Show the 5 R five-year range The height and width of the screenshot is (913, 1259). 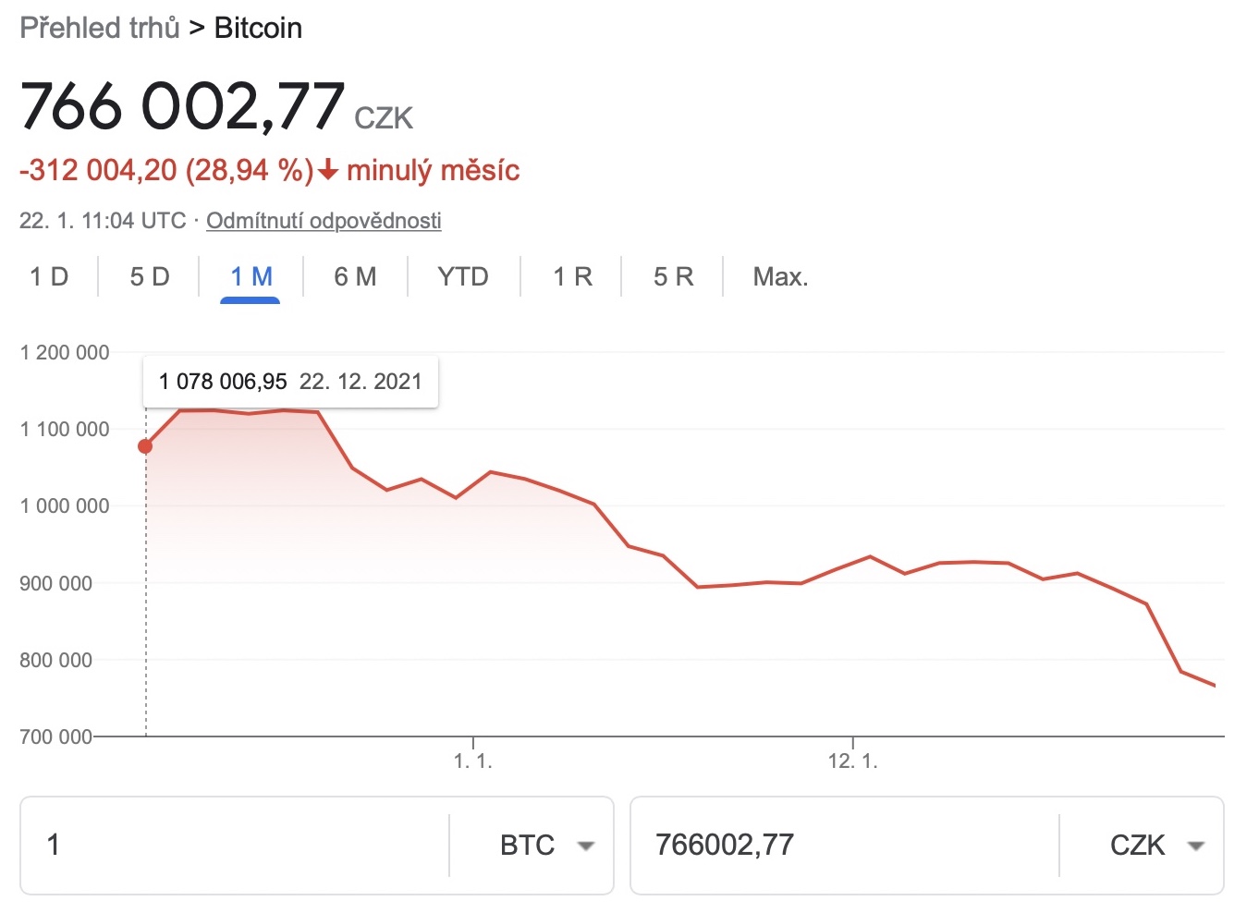673,276
